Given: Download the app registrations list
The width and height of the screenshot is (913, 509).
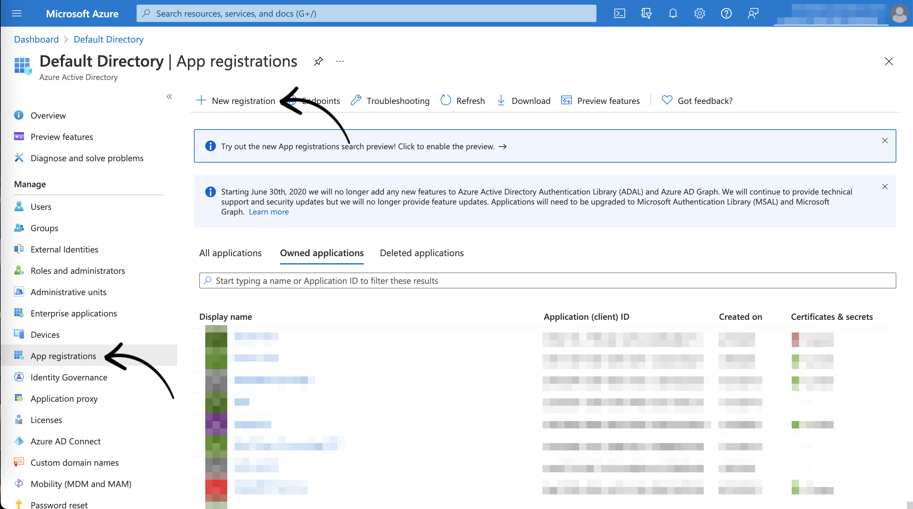Looking at the screenshot, I should [523, 101].
